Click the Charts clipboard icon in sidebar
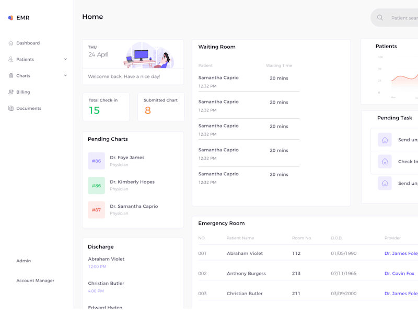 tap(11, 75)
